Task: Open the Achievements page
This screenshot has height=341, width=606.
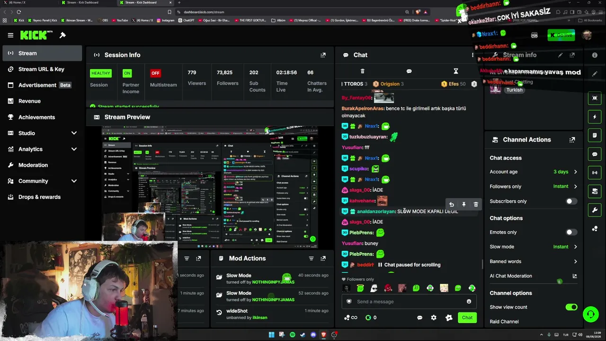Action: pyautogui.click(x=42, y=117)
